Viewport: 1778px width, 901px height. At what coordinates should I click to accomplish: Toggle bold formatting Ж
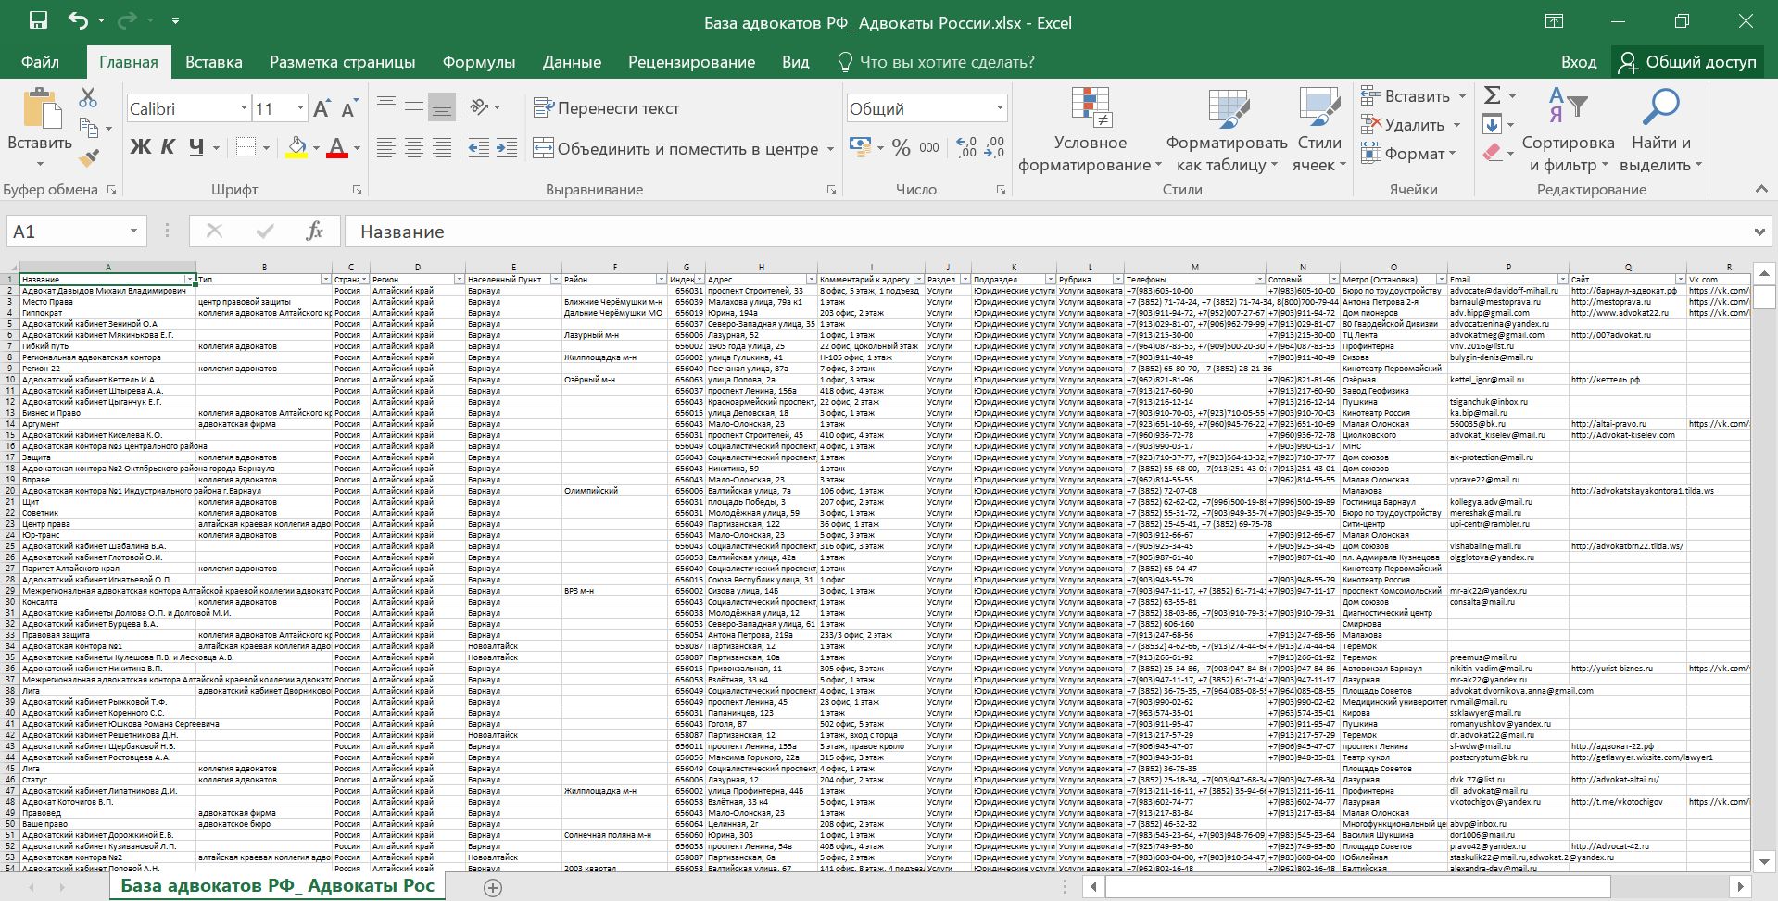pos(140,147)
